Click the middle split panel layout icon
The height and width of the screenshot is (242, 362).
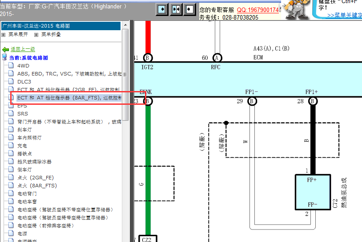point(176,9)
